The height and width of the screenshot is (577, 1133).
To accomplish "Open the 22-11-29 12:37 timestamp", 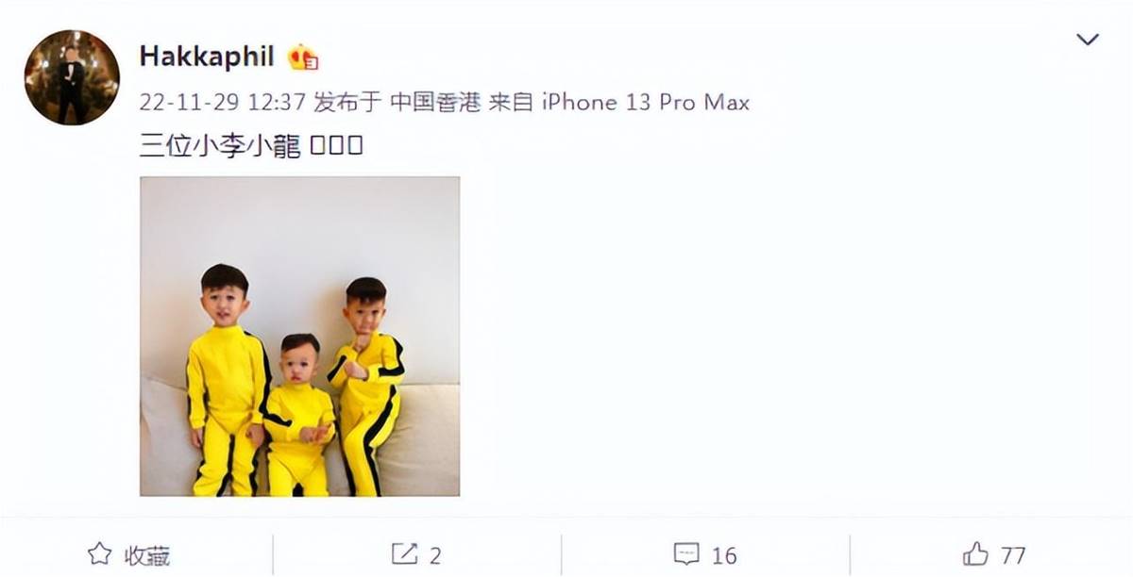I will click(x=222, y=102).
